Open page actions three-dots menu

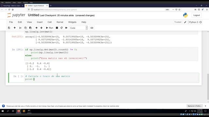tap(173, 9)
